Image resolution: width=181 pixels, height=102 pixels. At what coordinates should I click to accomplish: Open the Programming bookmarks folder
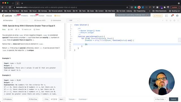pyautogui.click(x=139, y=11)
